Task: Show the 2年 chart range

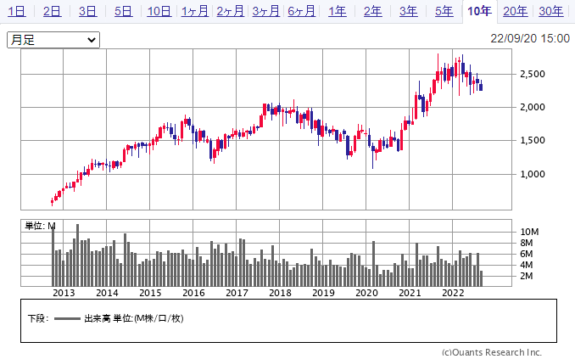Action: tap(372, 11)
